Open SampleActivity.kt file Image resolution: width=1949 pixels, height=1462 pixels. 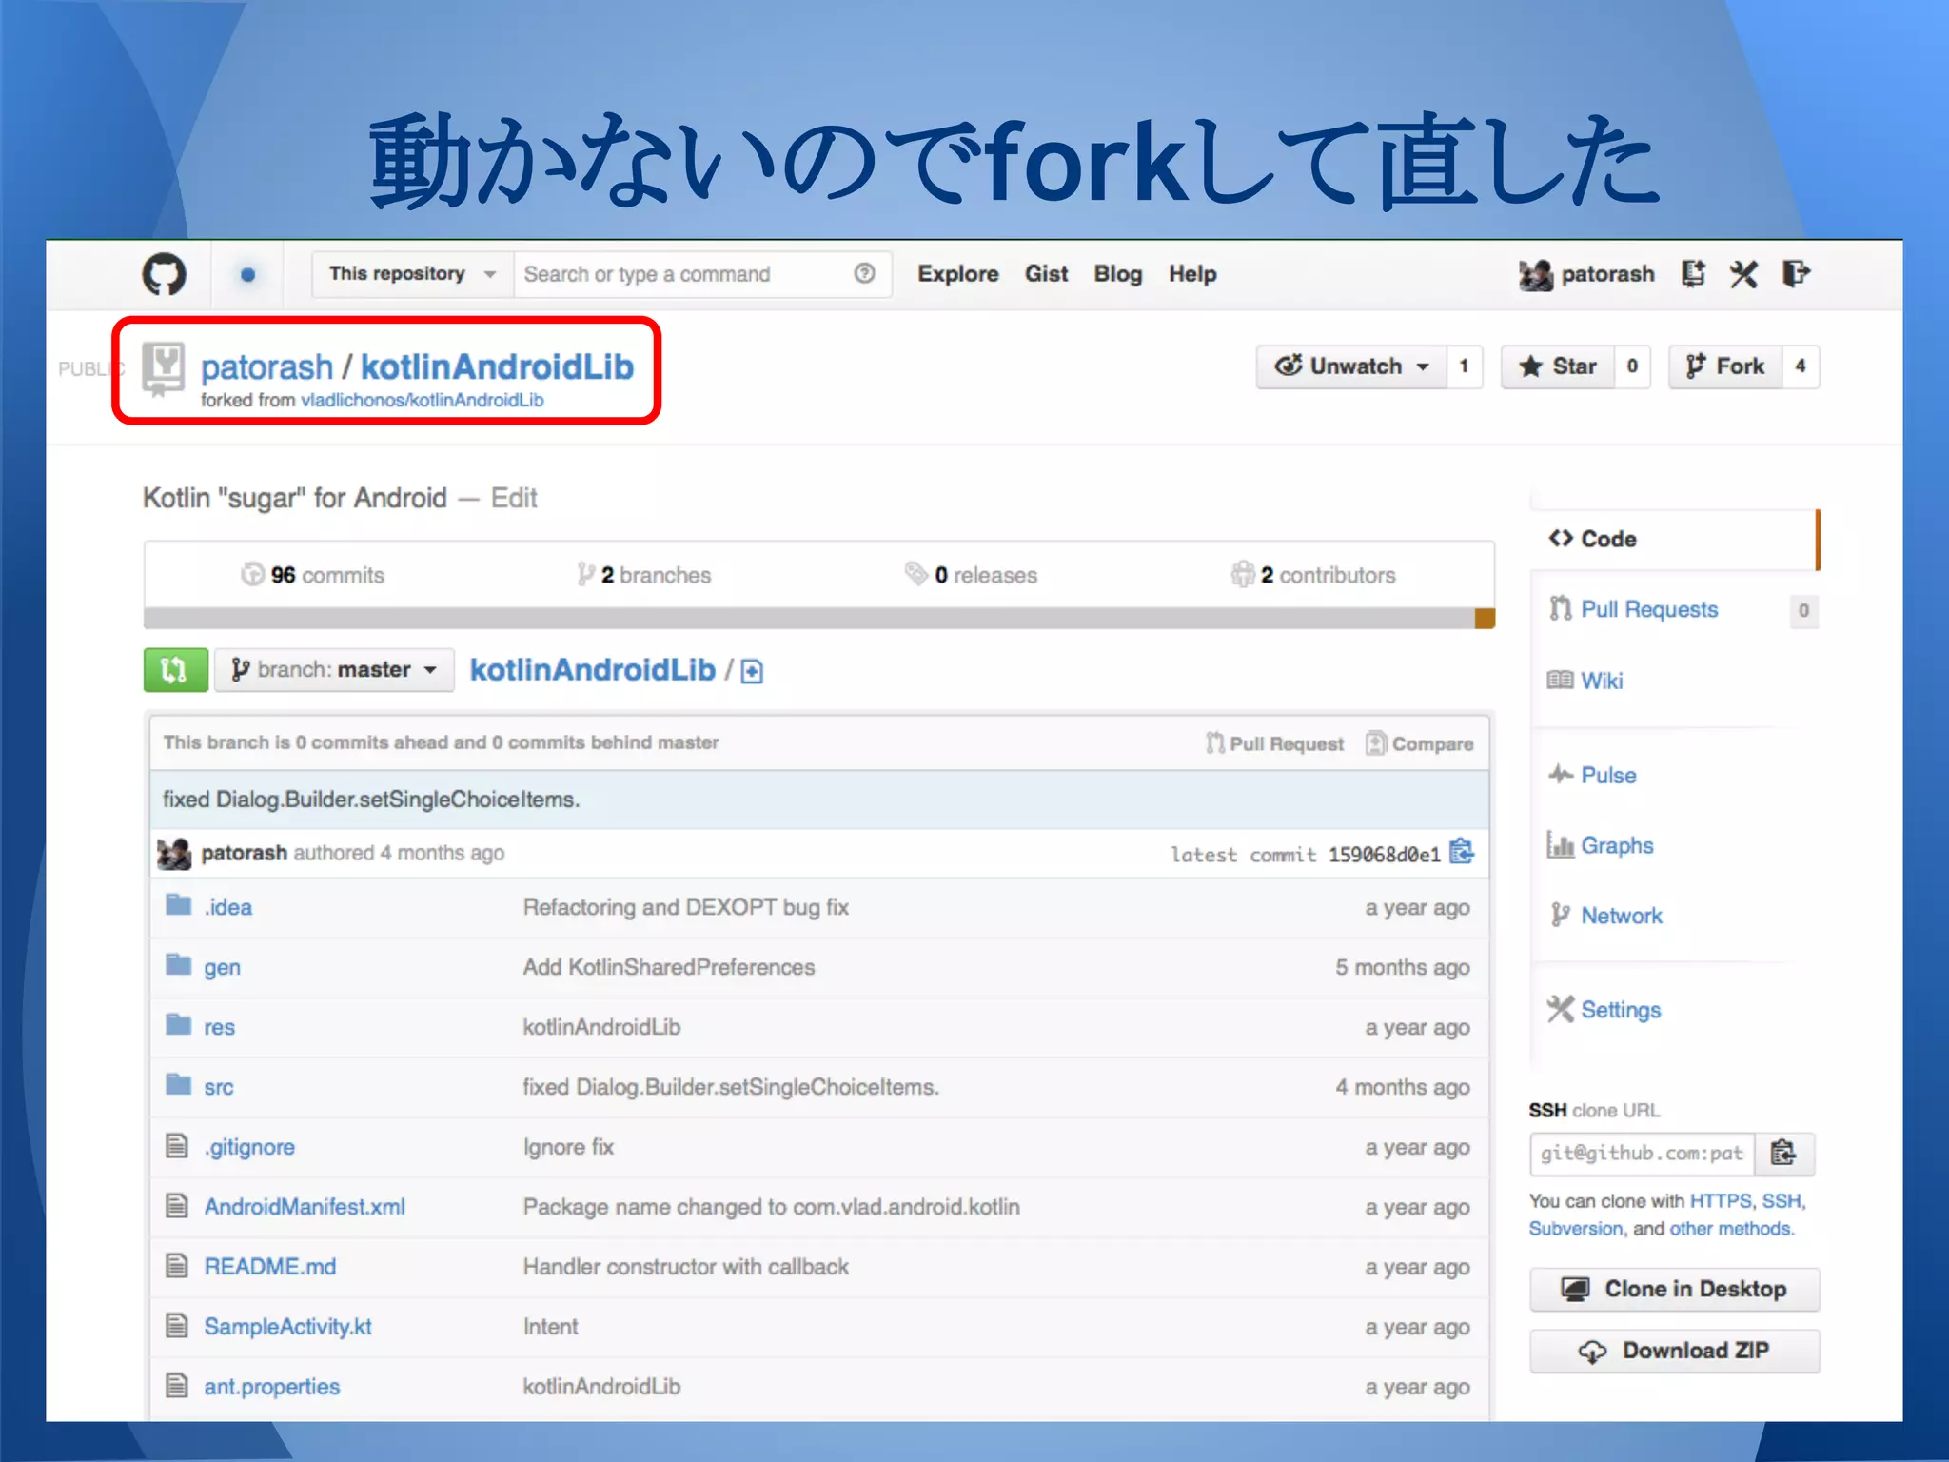(287, 1327)
